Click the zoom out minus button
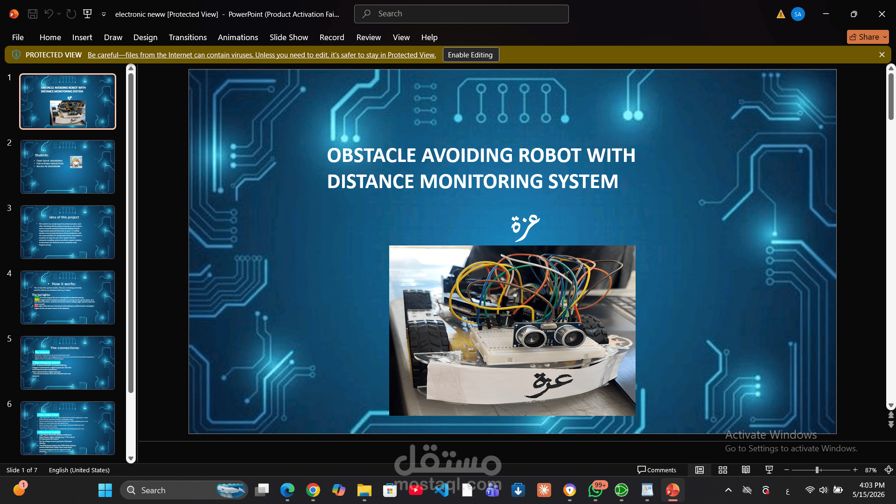 787,470
